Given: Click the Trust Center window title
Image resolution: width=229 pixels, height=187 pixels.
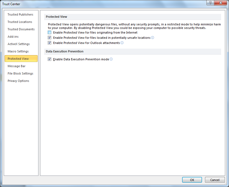Looking at the screenshot, I should [x=11, y=4].
